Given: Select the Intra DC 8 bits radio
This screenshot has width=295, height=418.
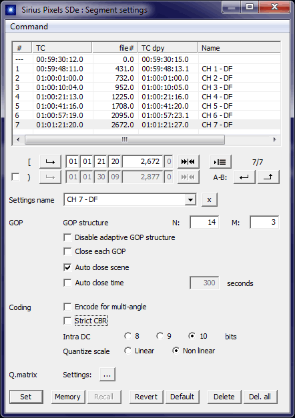Looking at the screenshot, I should click(128, 336).
